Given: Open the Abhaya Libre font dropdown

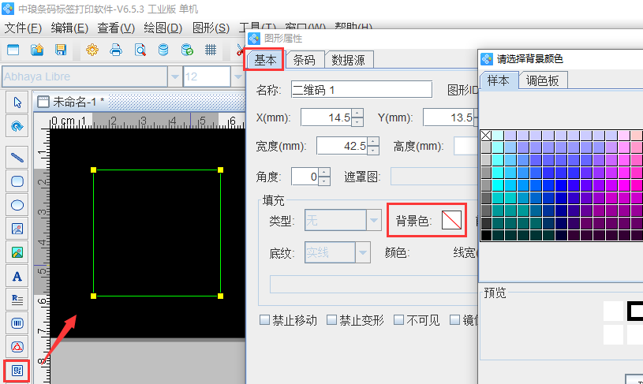Looking at the screenshot, I should click(x=174, y=76).
